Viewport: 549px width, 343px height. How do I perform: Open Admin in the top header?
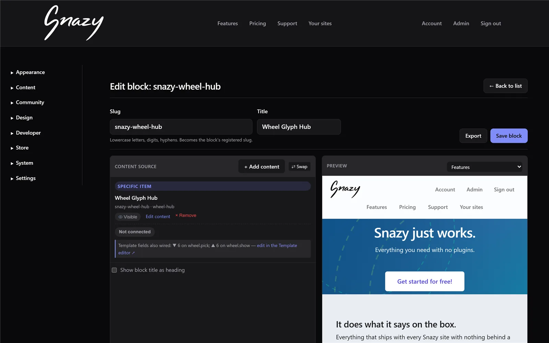[461, 23]
